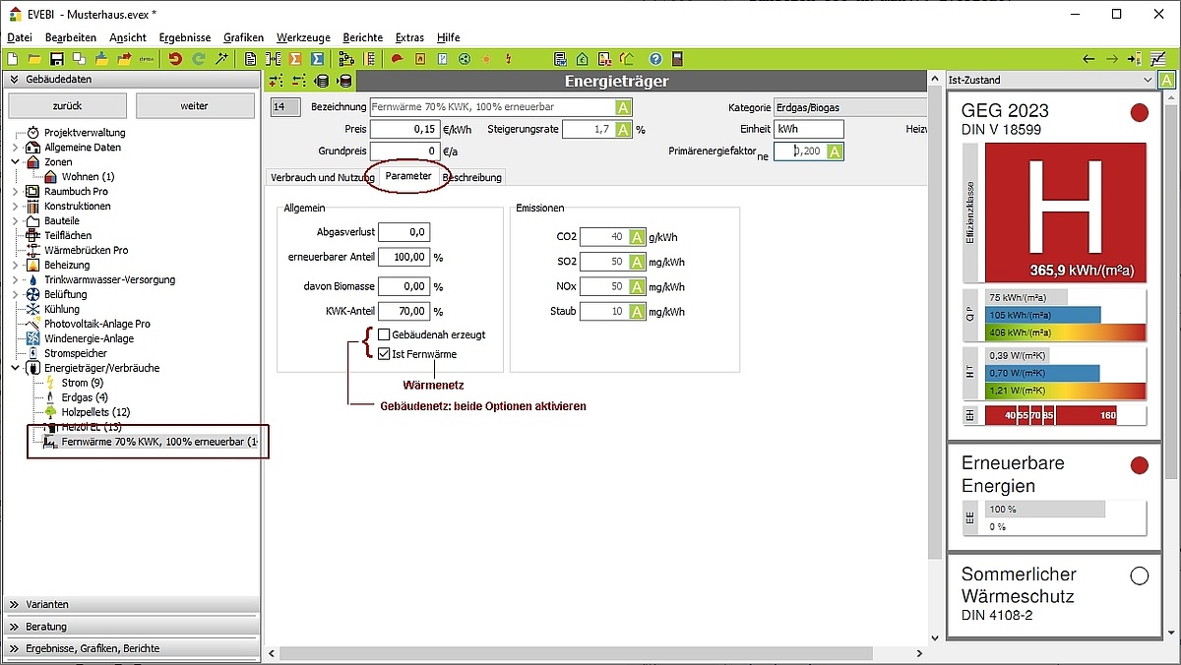Open a project with the folder icon
This screenshot has width=1181, height=665.
coord(35,59)
